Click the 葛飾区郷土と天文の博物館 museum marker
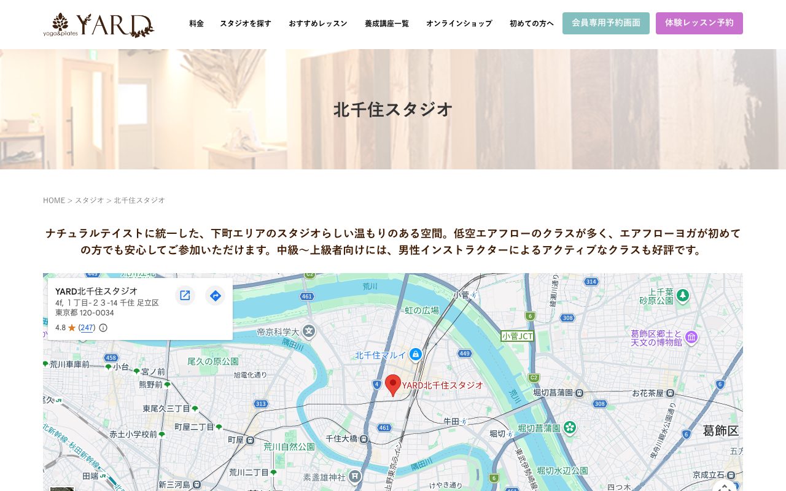Screen dimensions: 786x491 coord(691,337)
